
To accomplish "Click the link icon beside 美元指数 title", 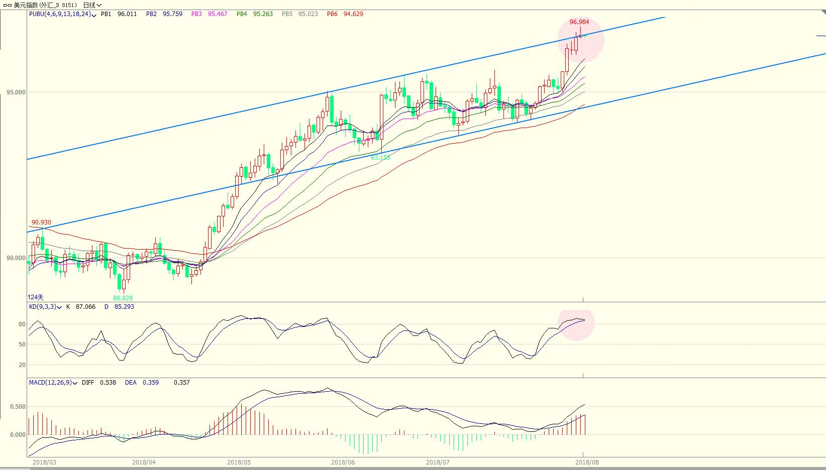I will click(x=7, y=5).
